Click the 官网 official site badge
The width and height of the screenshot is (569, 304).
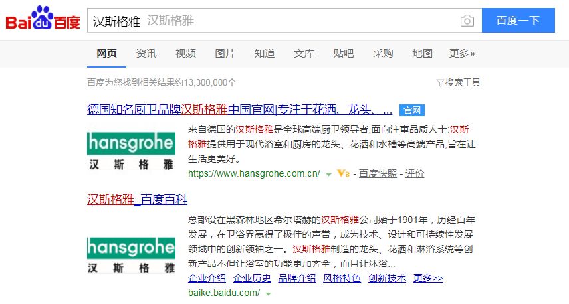pos(412,110)
